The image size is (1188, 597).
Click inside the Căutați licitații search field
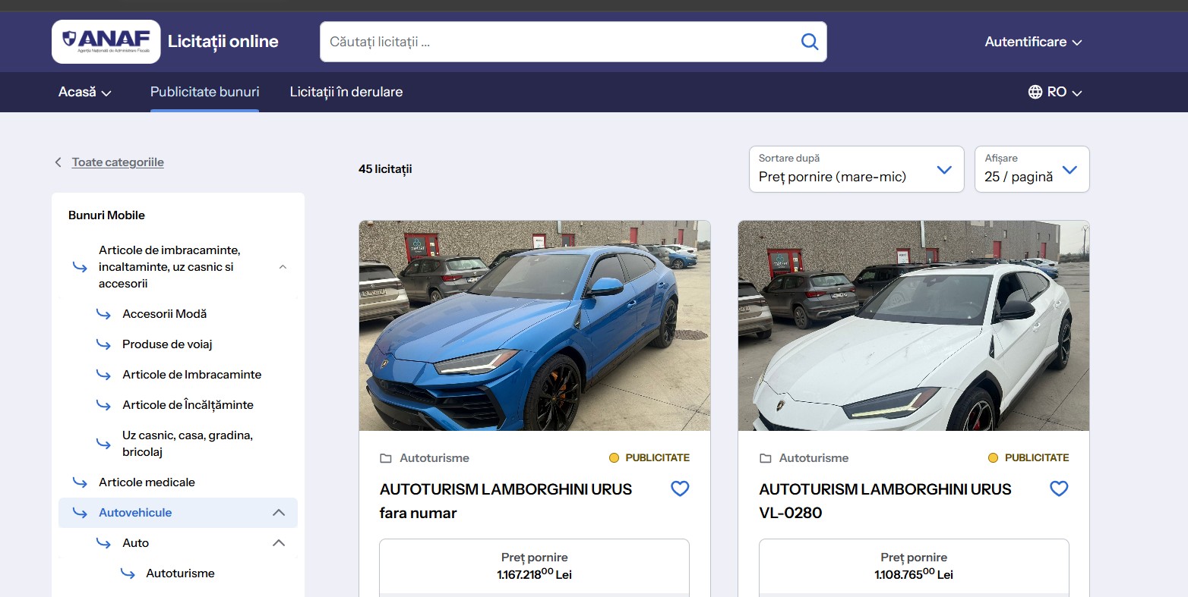click(532, 42)
